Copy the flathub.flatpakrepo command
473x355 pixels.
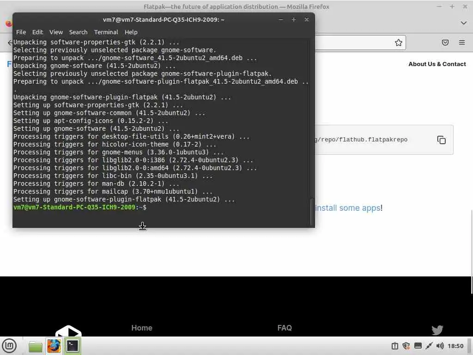(x=441, y=140)
